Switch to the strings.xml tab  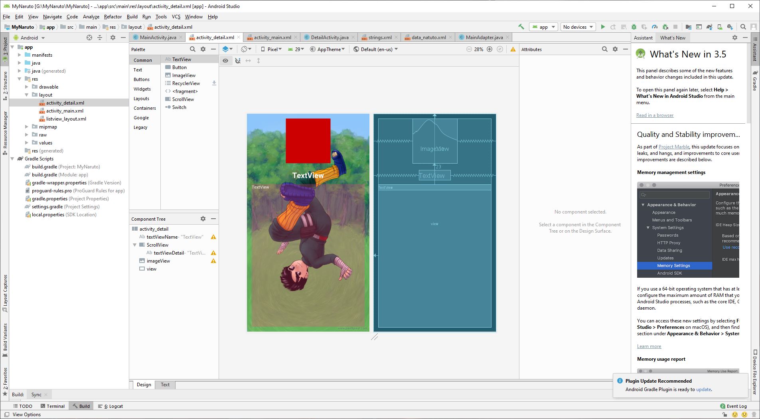pyautogui.click(x=380, y=37)
